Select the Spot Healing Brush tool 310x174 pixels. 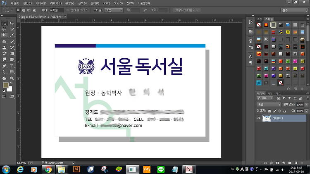tap(4, 42)
